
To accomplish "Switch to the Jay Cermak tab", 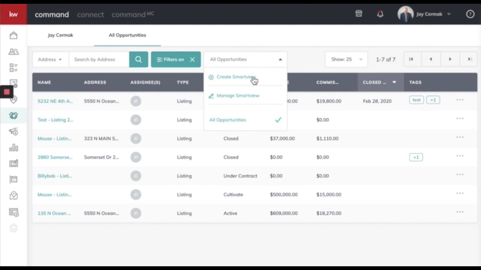I will point(61,35).
